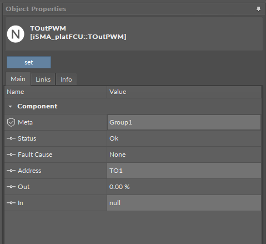This screenshot has width=266, height=244.
Task: Click the slot icon beside Fault Cause
Action: click(x=11, y=155)
